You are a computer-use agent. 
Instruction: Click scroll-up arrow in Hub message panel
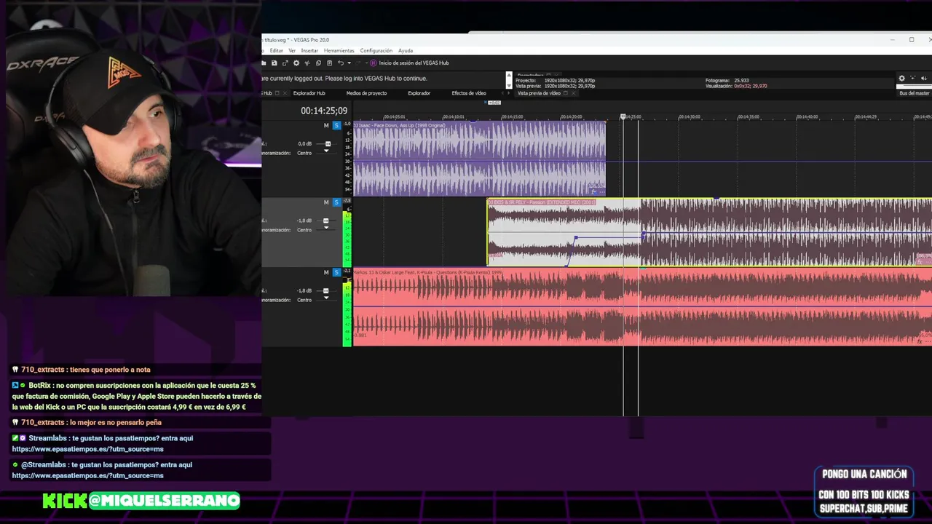tap(509, 75)
